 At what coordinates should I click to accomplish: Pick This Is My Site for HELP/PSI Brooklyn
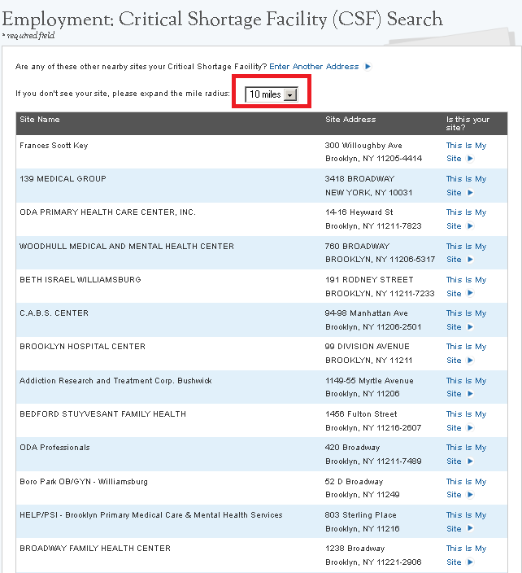pyautogui.click(x=466, y=522)
